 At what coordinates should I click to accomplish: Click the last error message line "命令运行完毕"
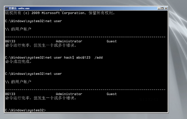coord(41,98)
